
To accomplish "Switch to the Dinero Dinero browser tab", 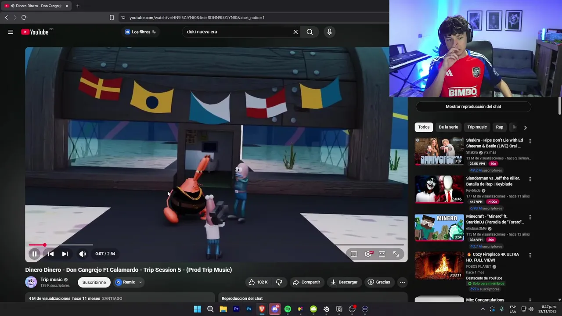I will point(36,6).
